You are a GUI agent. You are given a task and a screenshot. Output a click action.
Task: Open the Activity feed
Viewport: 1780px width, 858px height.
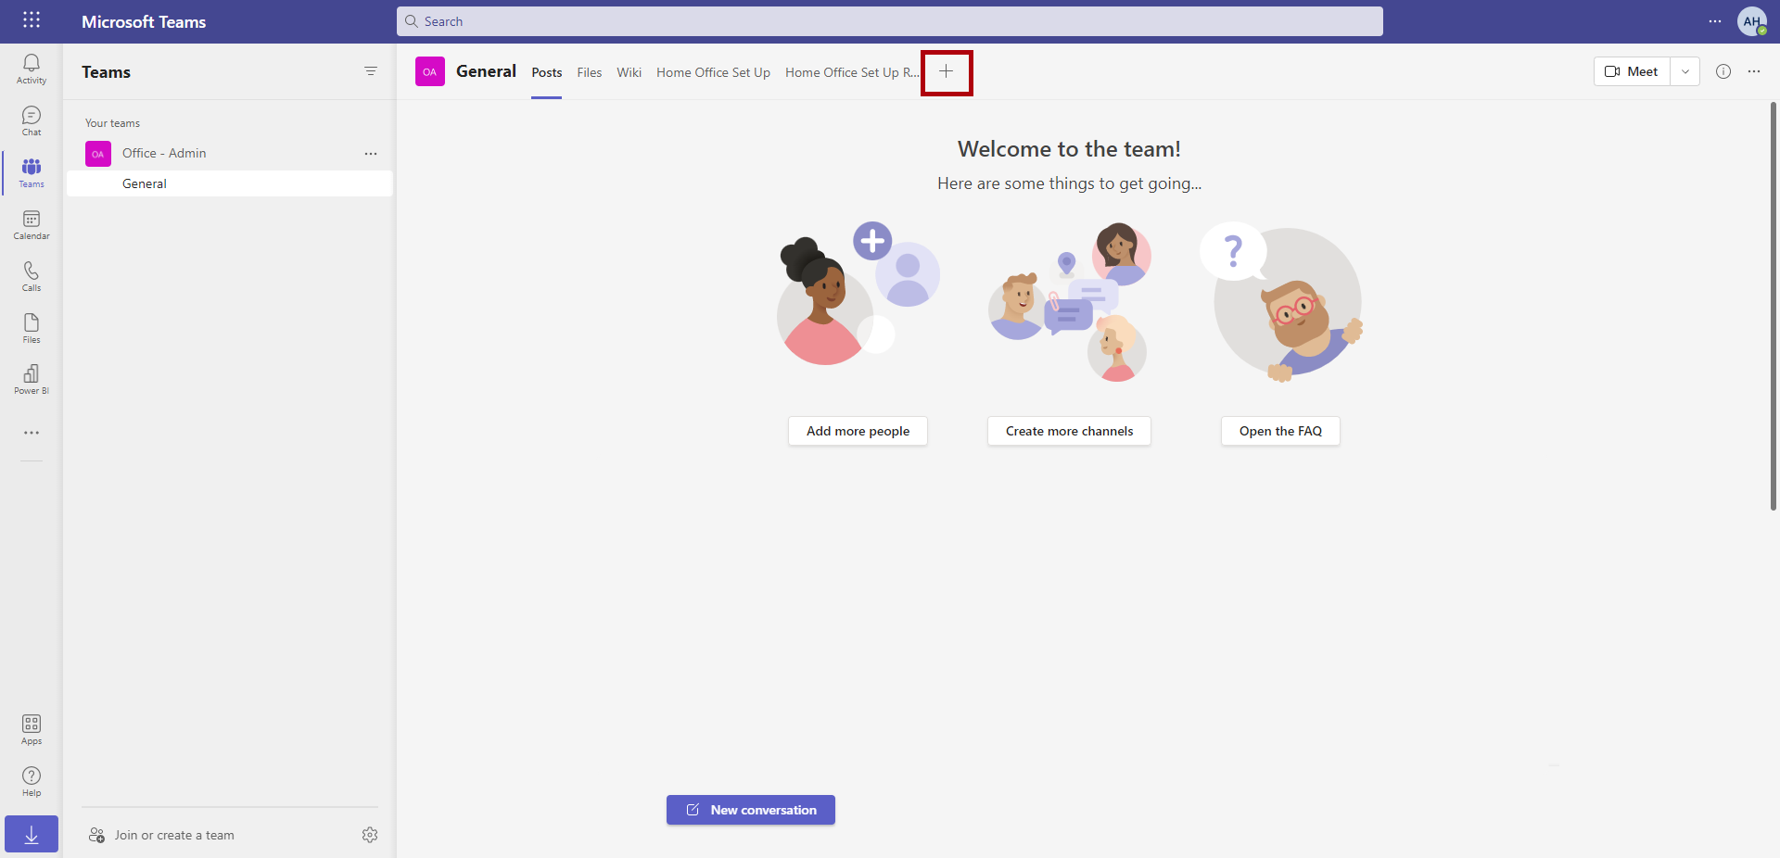pos(32,69)
